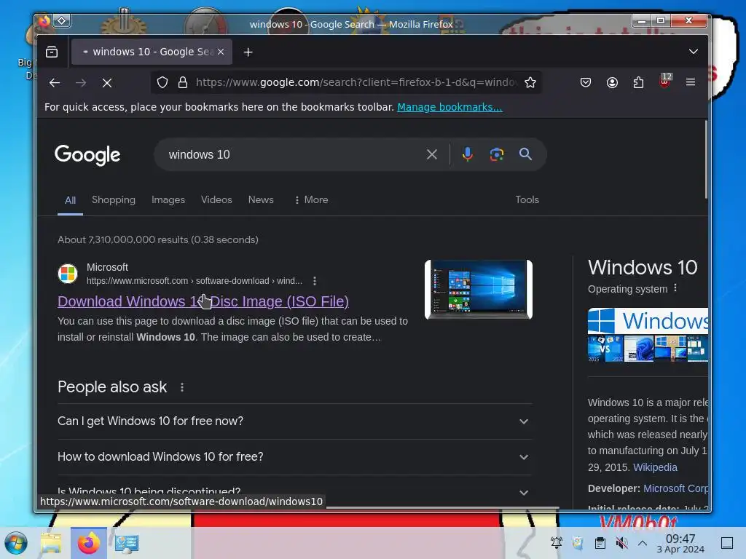Save page to Pocket
This screenshot has height=559, width=746.
tap(586, 83)
